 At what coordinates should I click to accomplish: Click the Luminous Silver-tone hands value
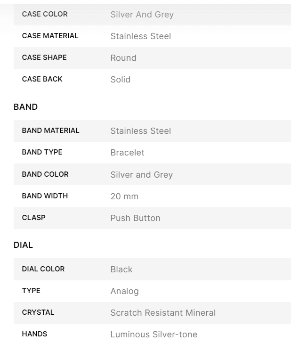(x=154, y=335)
